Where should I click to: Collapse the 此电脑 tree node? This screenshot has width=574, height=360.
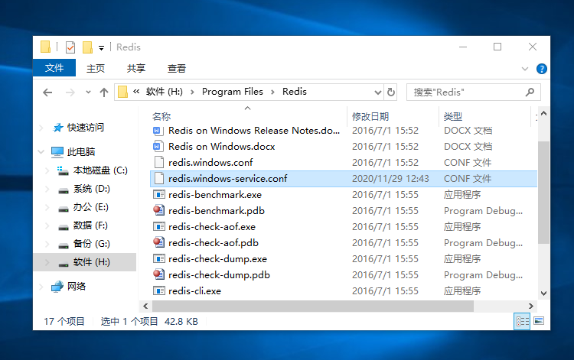click(x=41, y=151)
